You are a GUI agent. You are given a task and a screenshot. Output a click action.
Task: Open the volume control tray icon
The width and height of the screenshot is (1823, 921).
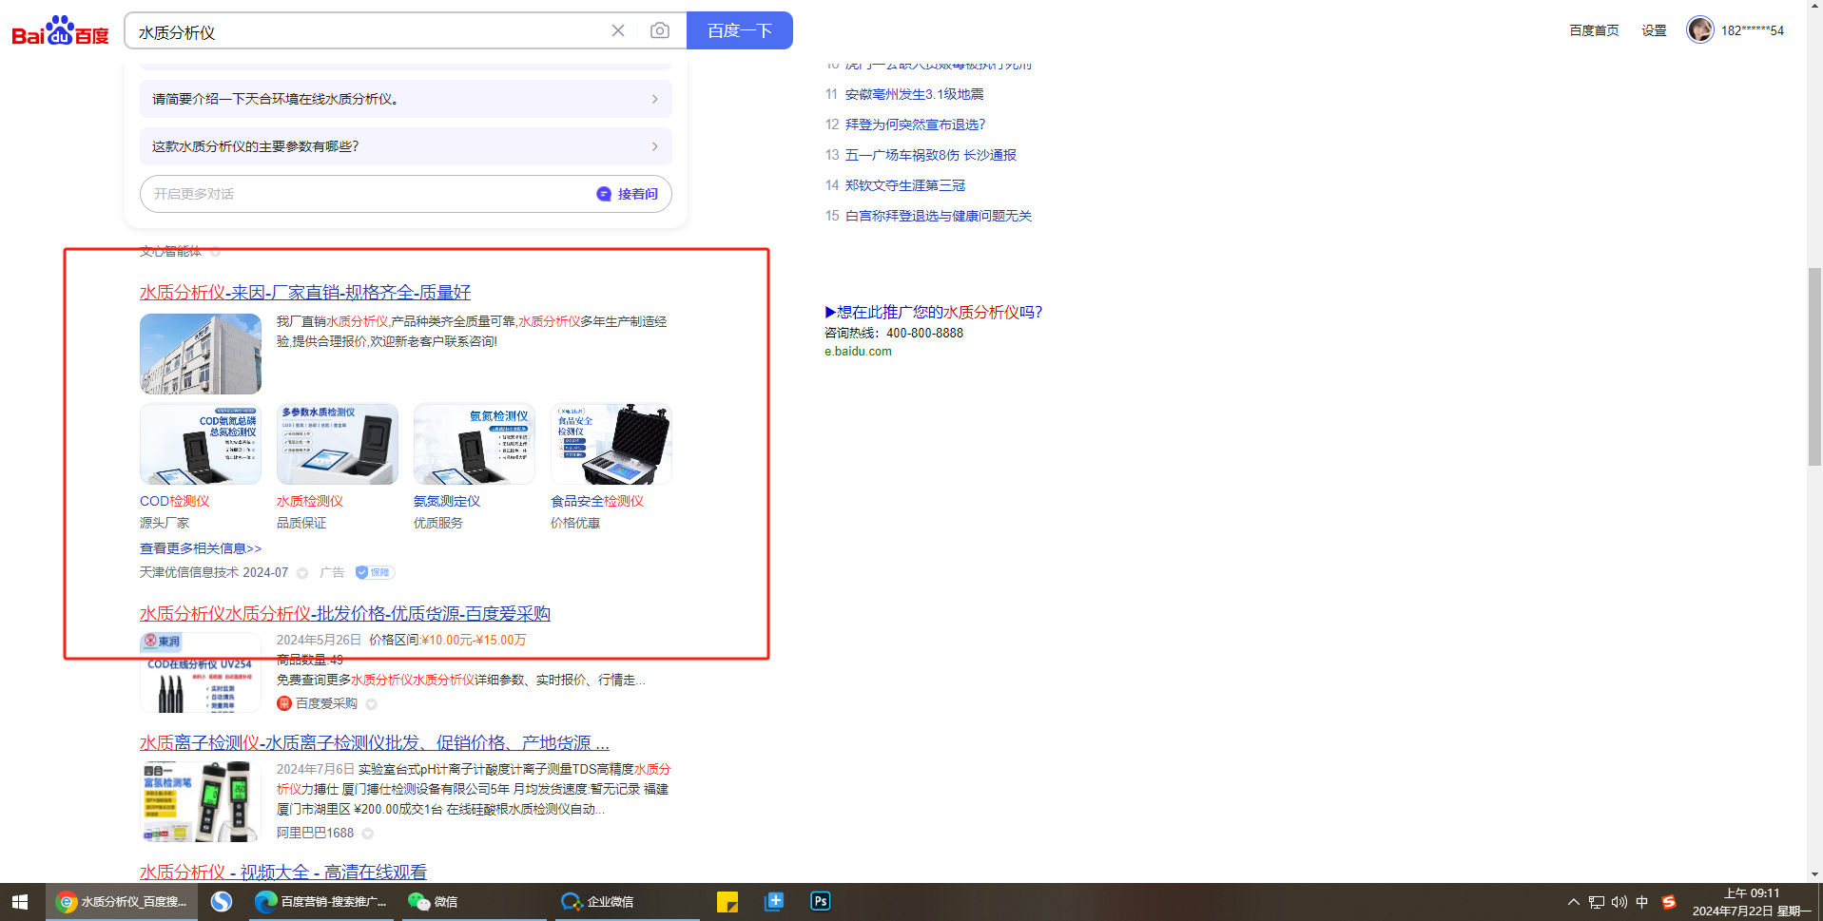[x=1619, y=902]
